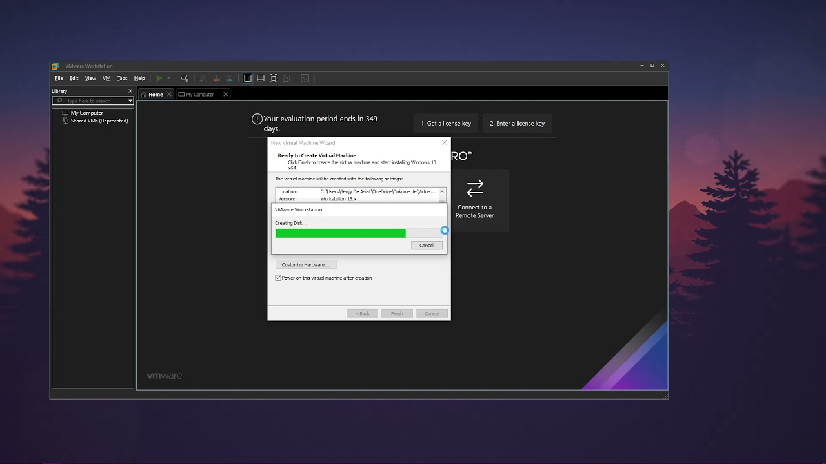Open the library search dropdown arrow
The image size is (826, 464).
tap(130, 101)
